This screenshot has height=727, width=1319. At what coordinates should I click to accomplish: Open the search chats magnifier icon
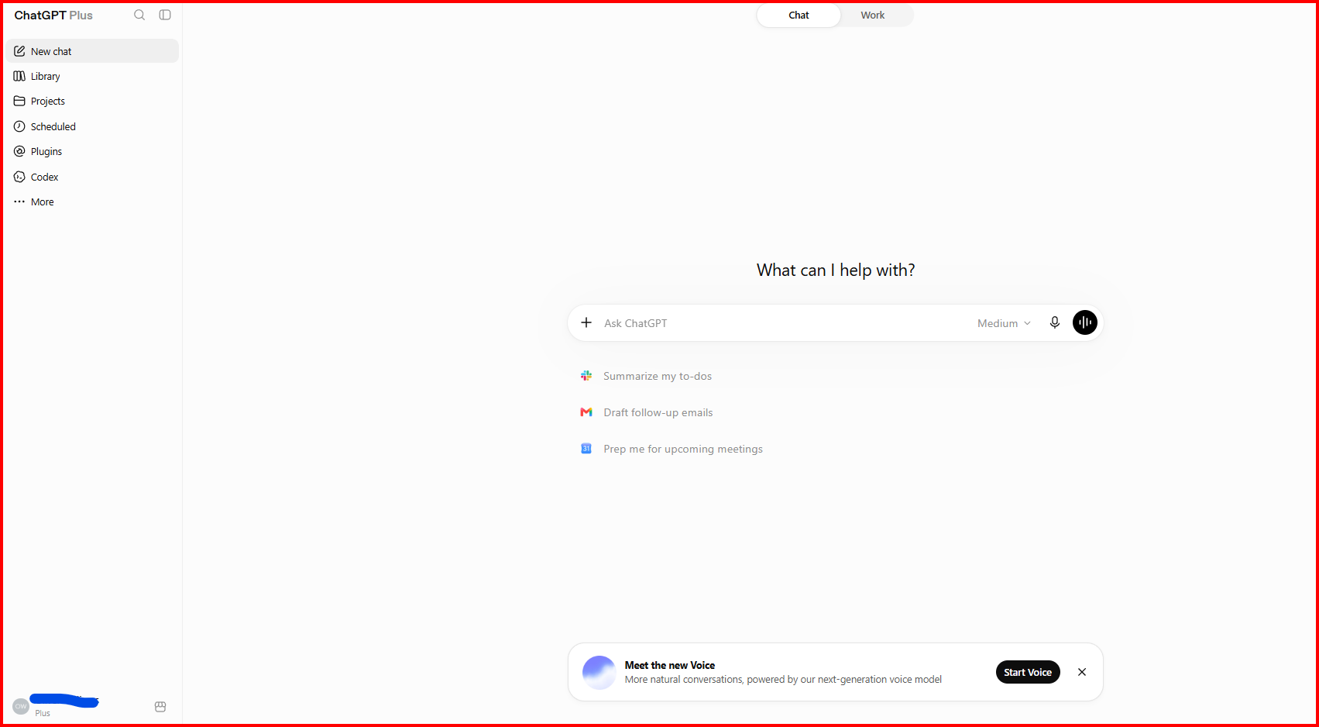[139, 15]
